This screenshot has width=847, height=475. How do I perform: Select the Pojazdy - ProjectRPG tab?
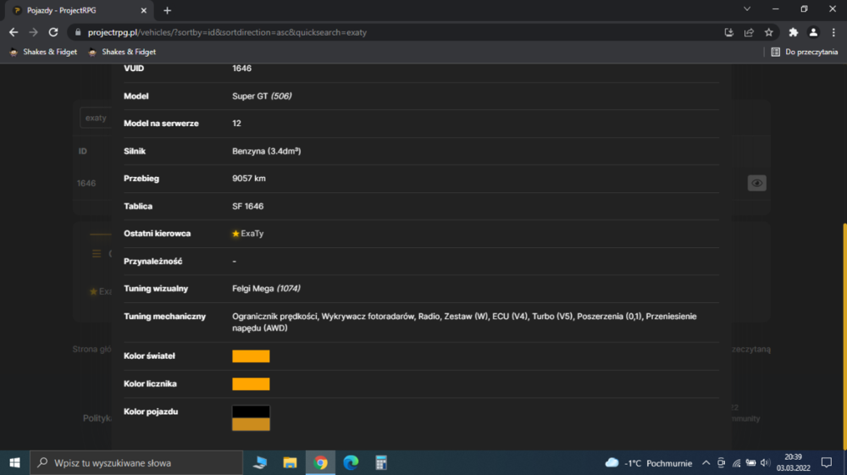pos(80,10)
